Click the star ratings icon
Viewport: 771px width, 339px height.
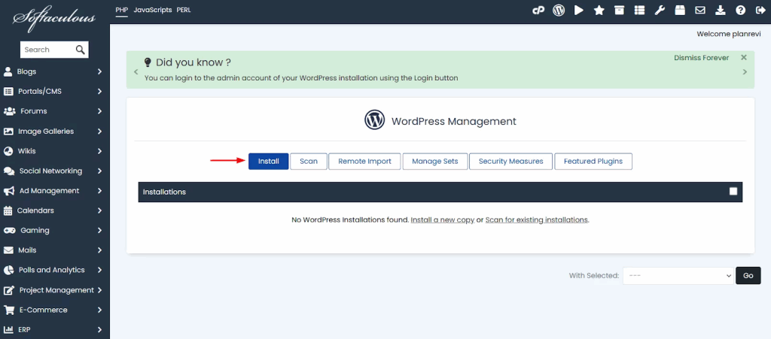599,11
